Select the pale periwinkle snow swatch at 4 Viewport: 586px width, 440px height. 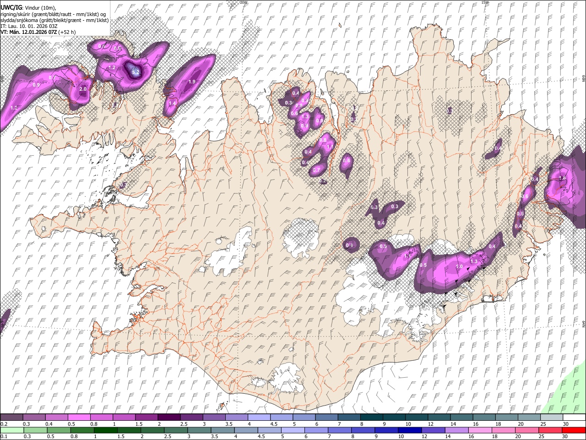259,417
